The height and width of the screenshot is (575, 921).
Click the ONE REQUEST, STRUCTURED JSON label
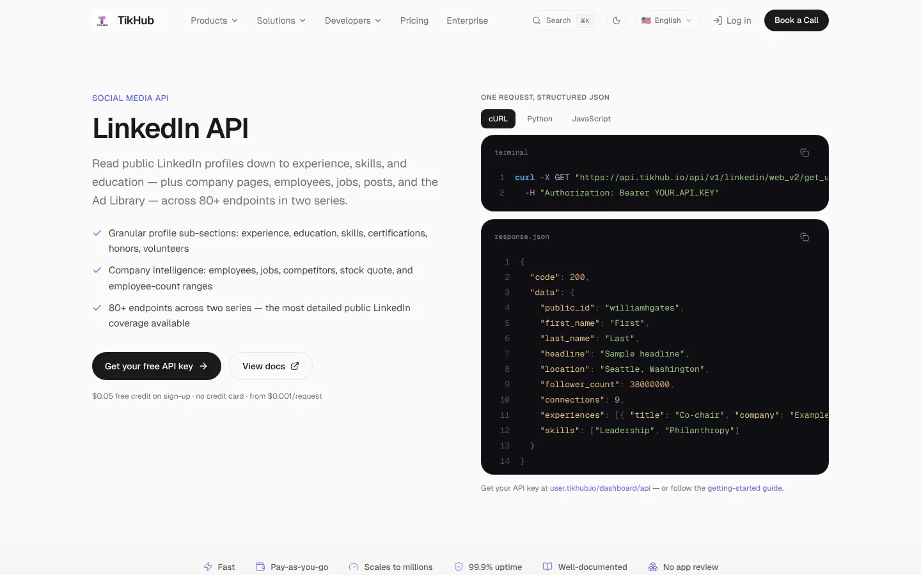[545, 97]
